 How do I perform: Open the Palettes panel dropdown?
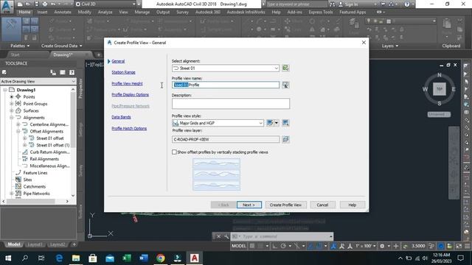(20, 46)
